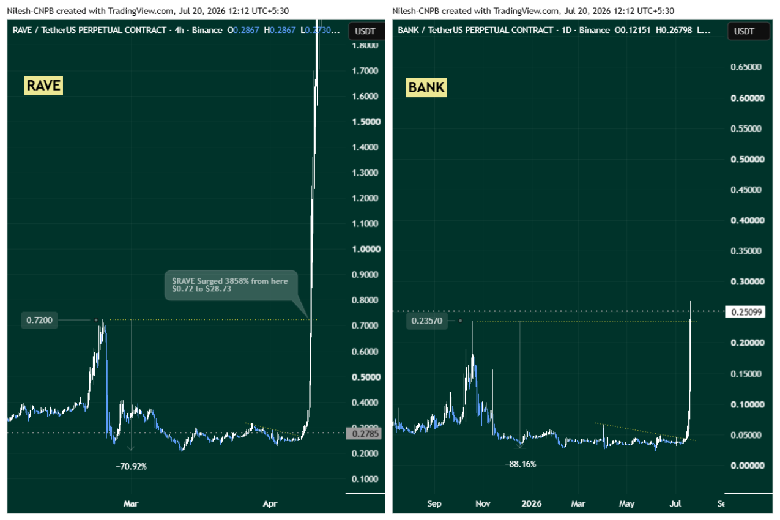Click Jul on BANK chart time axis
This screenshot has width=780, height=520.
675,504
